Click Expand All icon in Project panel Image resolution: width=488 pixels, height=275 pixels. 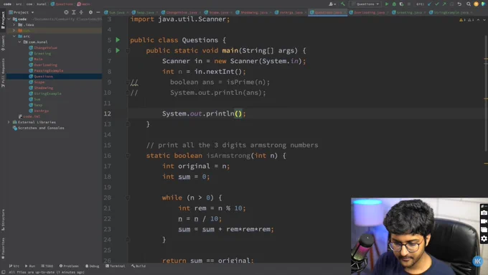pos(74,12)
